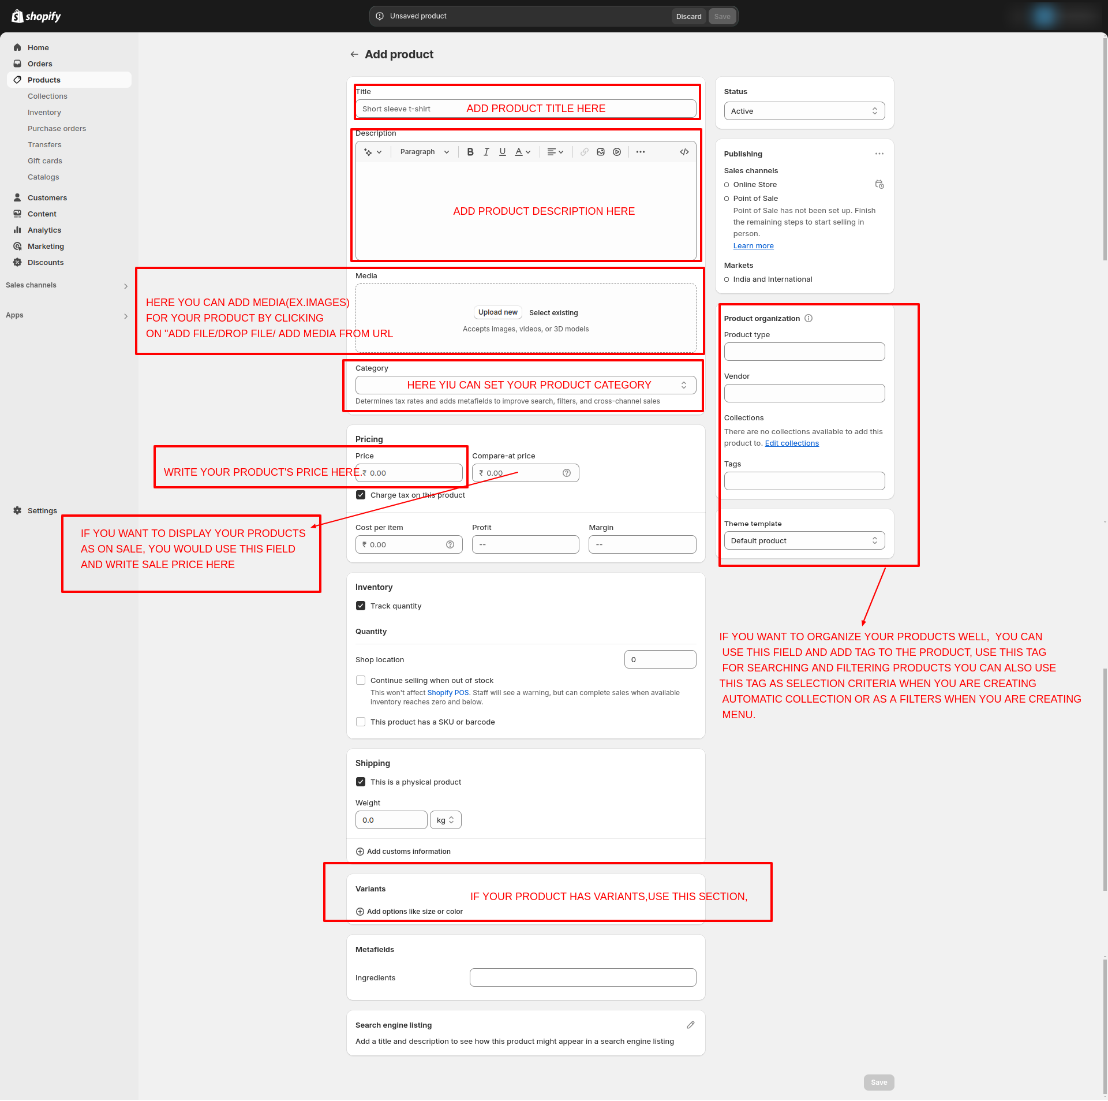Viewport: 1108px width, 1101px height.
Task: Show HTML code view of description
Action: point(684,152)
